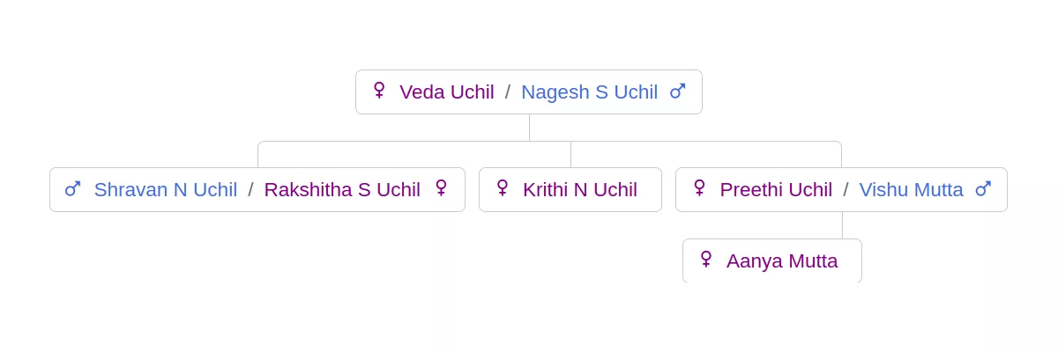The width and height of the screenshot is (1058, 352).
Task: Select Rakshitha S Uchil in the tree
Action: 342,189
